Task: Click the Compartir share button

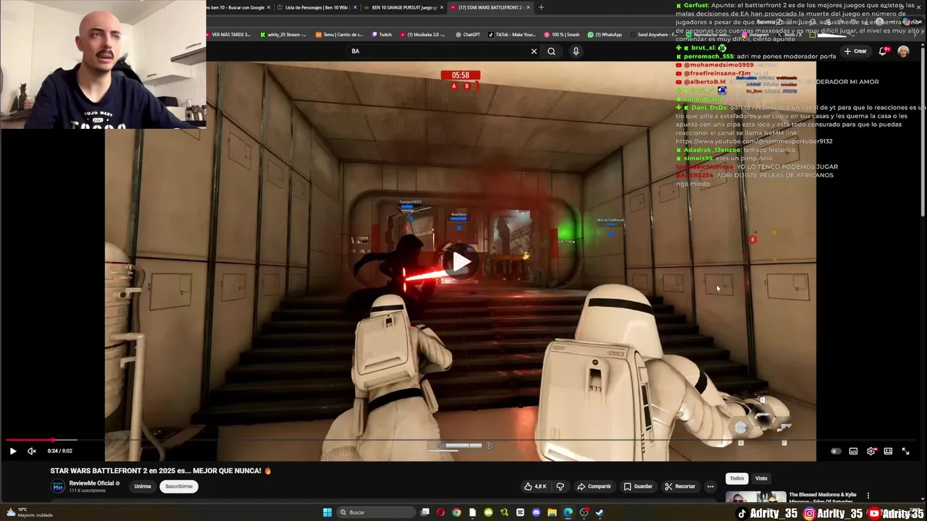Action: click(x=594, y=486)
